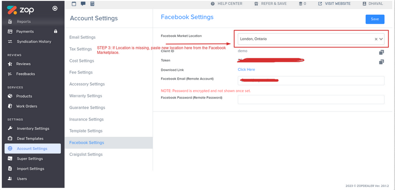Click the lock icon beside Payments
The height and width of the screenshot is (190, 395).
[x=56, y=31]
